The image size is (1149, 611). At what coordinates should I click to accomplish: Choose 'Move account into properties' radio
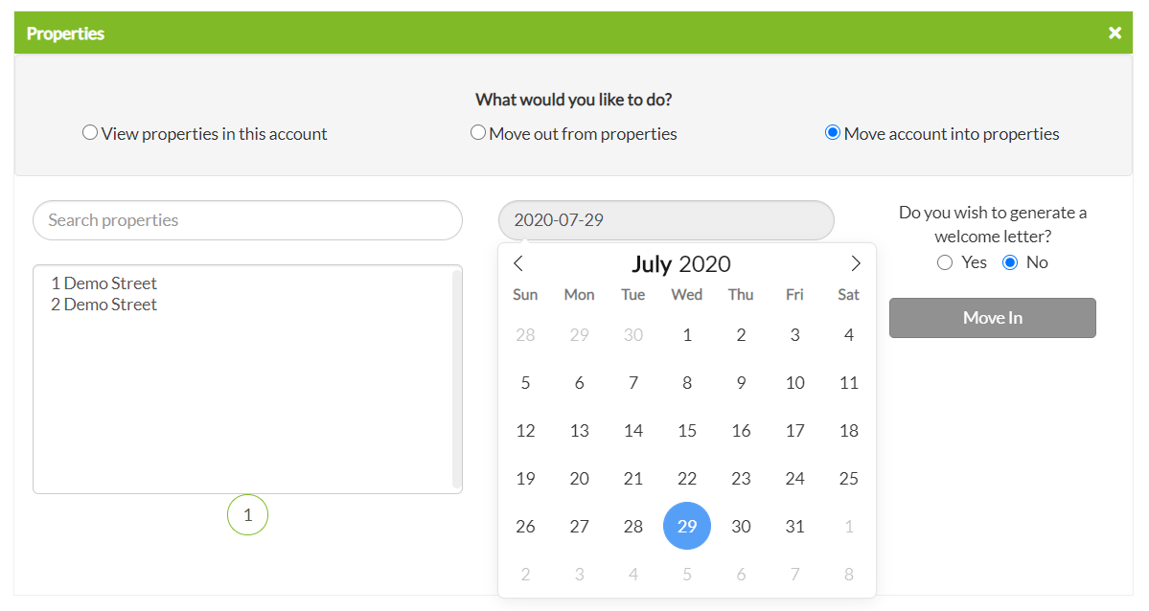[x=833, y=133]
